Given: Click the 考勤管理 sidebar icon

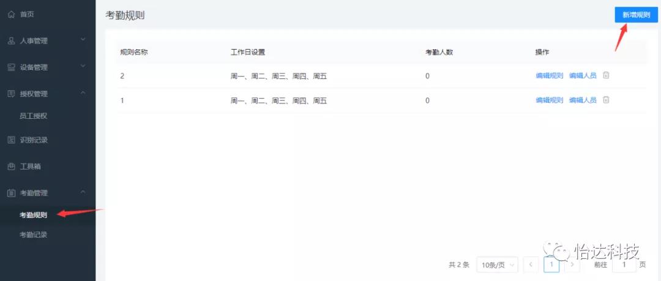Looking at the screenshot, I should (x=12, y=193).
